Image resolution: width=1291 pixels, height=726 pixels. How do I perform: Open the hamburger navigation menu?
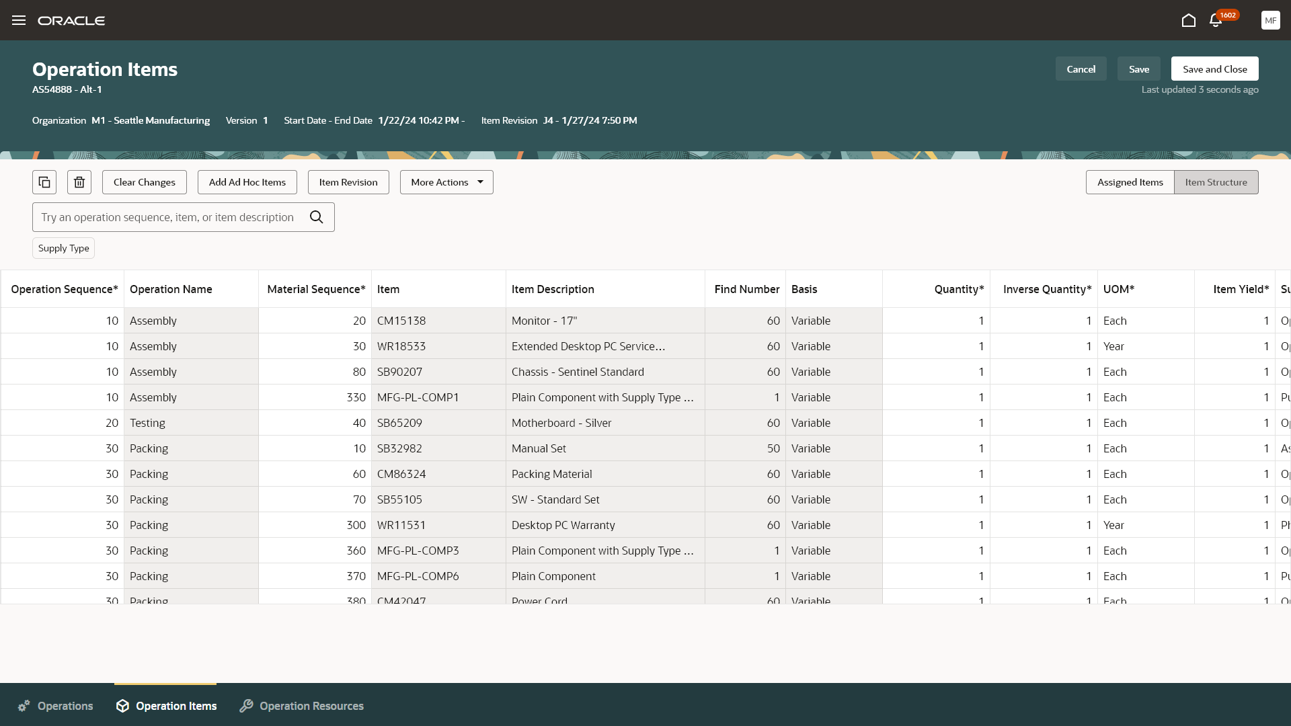point(19,20)
